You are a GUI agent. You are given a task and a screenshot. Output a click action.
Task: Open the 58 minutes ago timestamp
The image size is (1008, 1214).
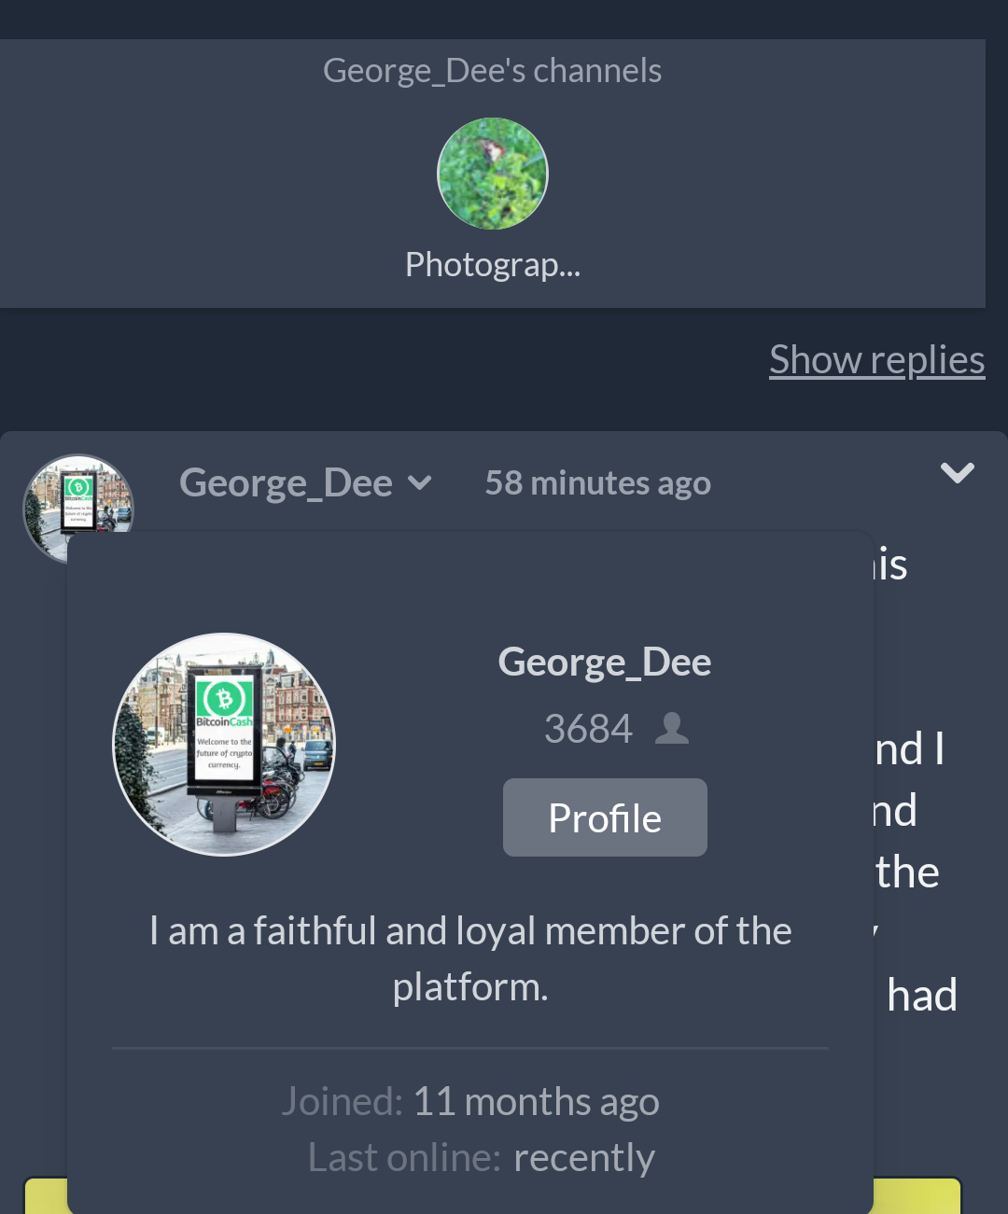(597, 483)
